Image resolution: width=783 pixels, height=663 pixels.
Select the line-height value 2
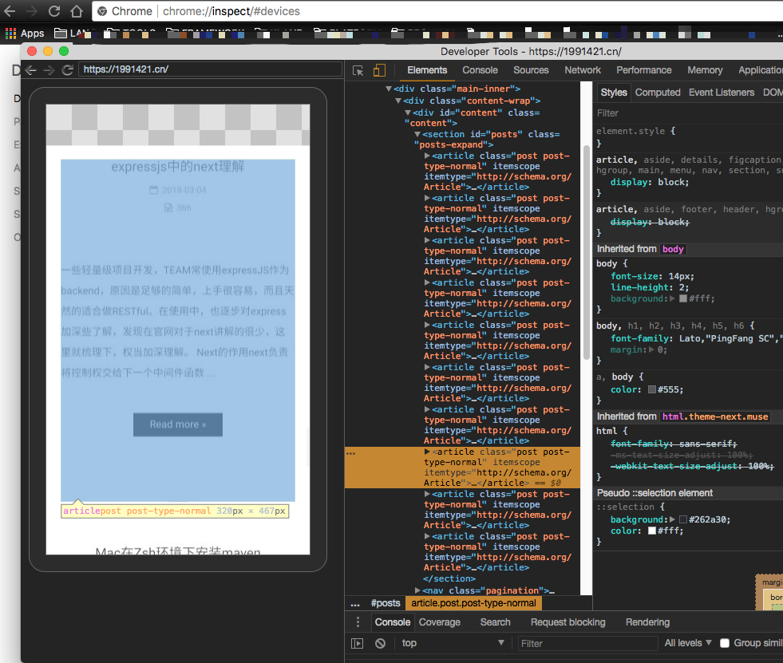tap(681, 287)
